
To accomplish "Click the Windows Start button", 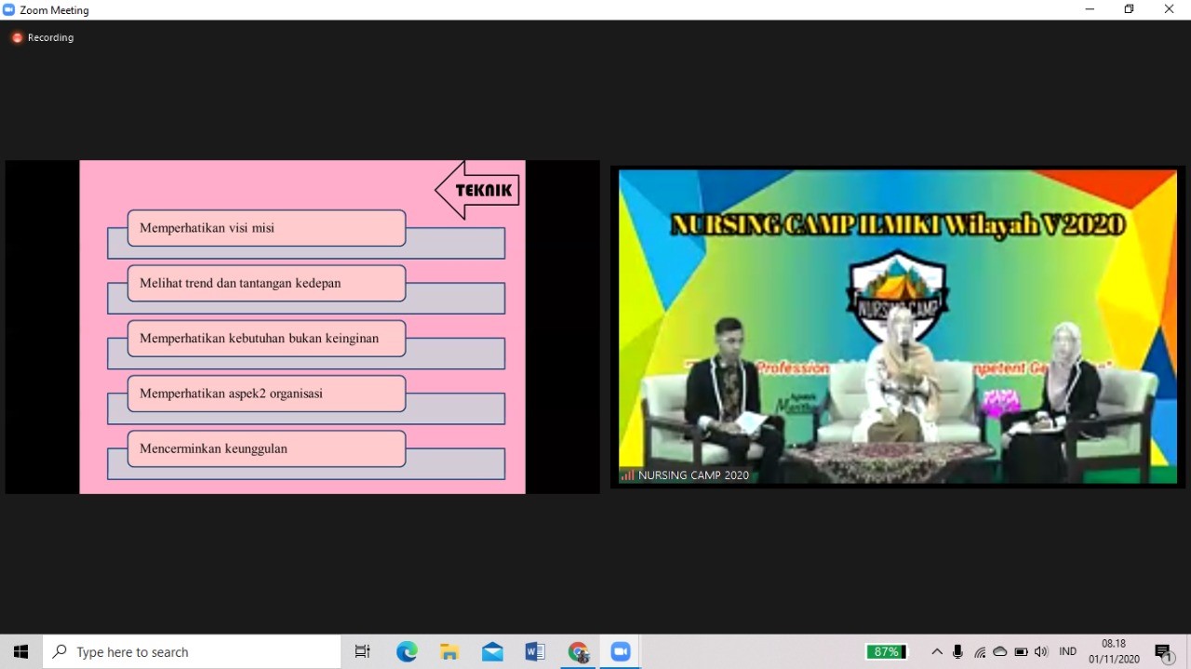I will click(x=20, y=652).
